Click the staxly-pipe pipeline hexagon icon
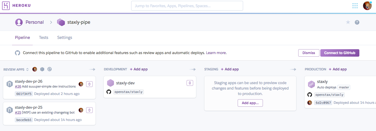Image resolution: width=376 pixels, height=131 pixels. point(61,22)
